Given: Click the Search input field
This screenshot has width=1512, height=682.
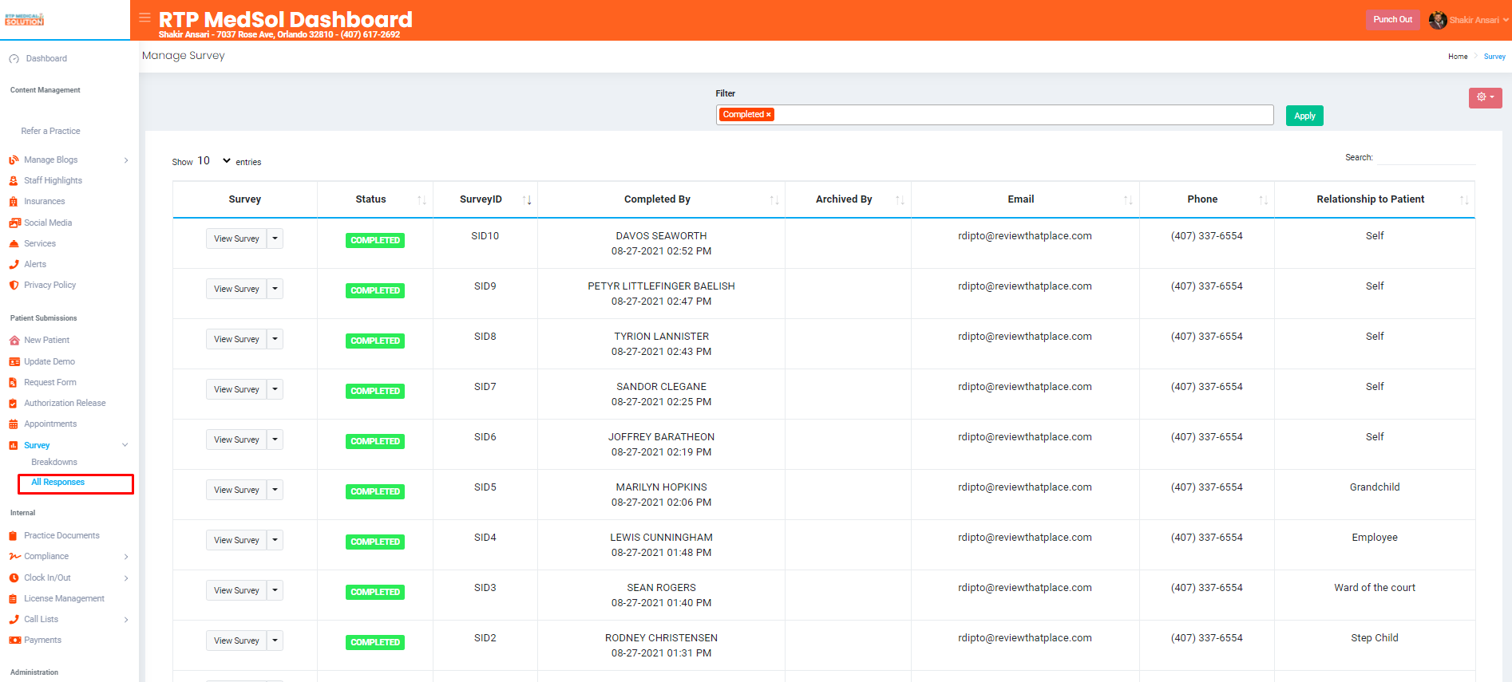Looking at the screenshot, I should pos(1426,158).
